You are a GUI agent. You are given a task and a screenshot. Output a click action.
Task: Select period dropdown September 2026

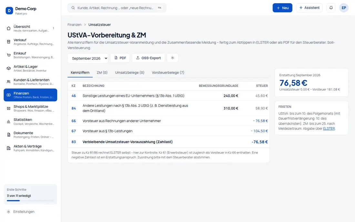(x=88, y=58)
